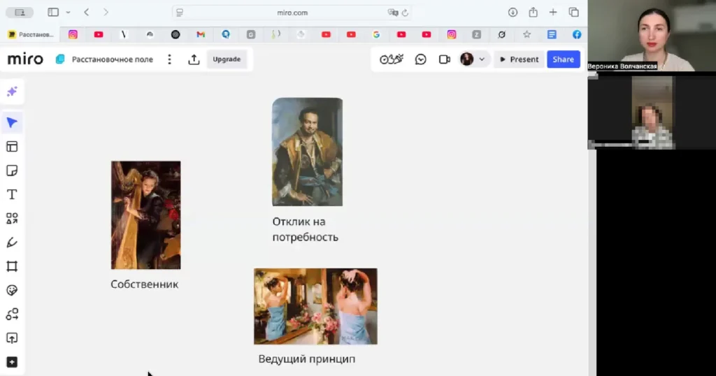Open the Gmail bookmark tab

click(x=201, y=35)
